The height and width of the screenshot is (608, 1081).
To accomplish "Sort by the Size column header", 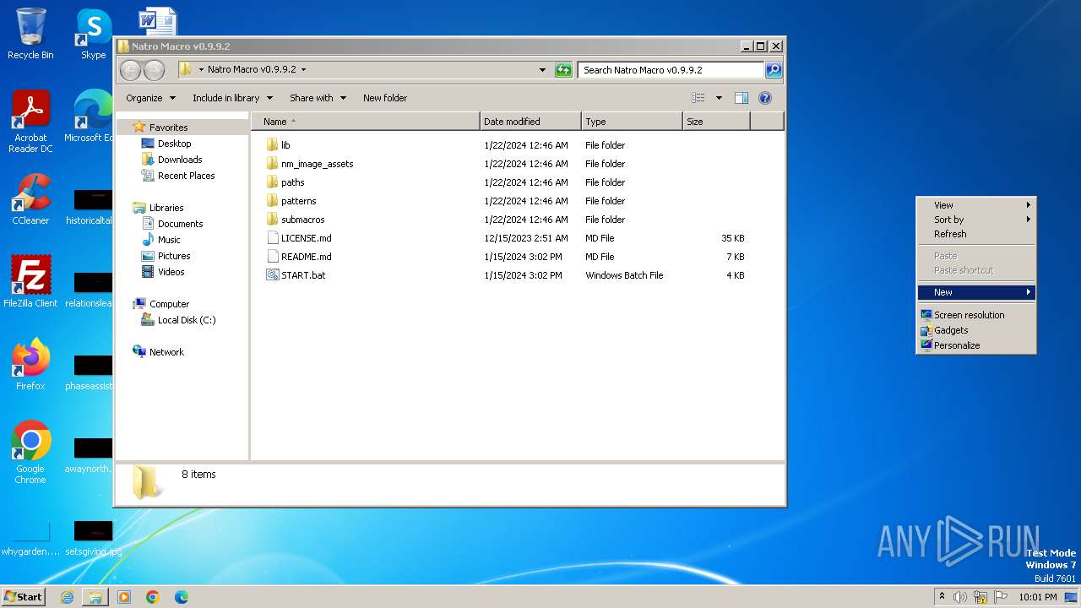I will [x=716, y=122].
